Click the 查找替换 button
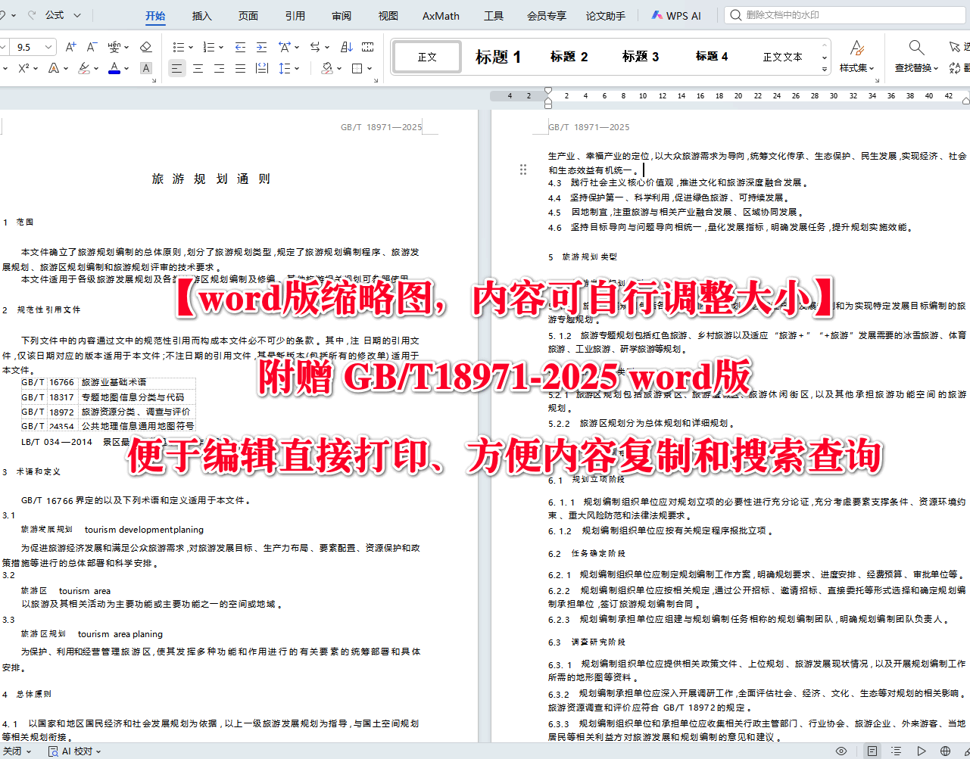 pyautogui.click(x=915, y=57)
